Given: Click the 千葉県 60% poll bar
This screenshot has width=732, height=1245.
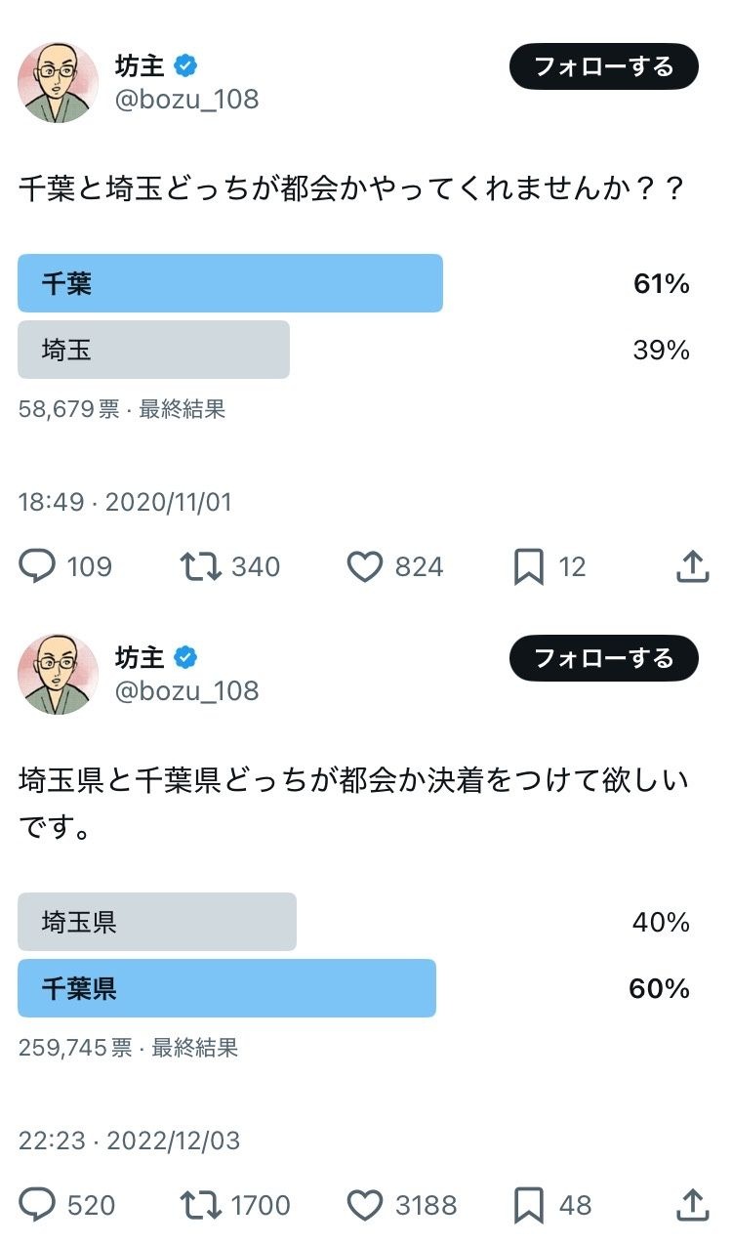Looking at the screenshot, I should click(226, 988).
